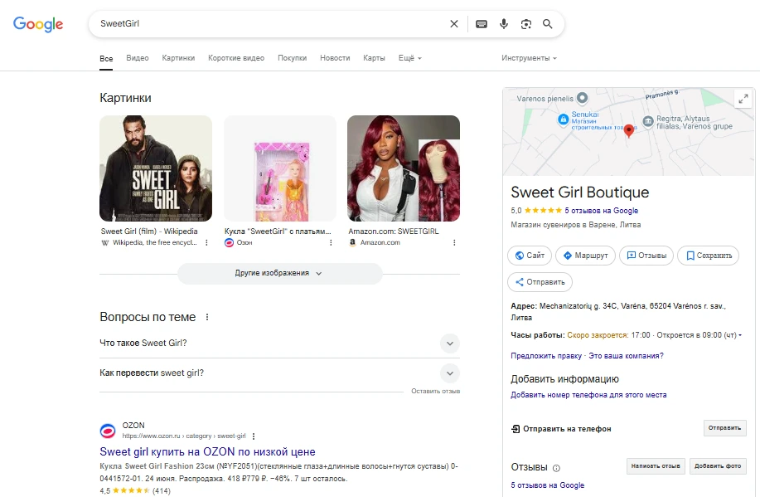This screenshot has height=497, width=760.
Task: Switch to the Видео tab
Action: 138,58
